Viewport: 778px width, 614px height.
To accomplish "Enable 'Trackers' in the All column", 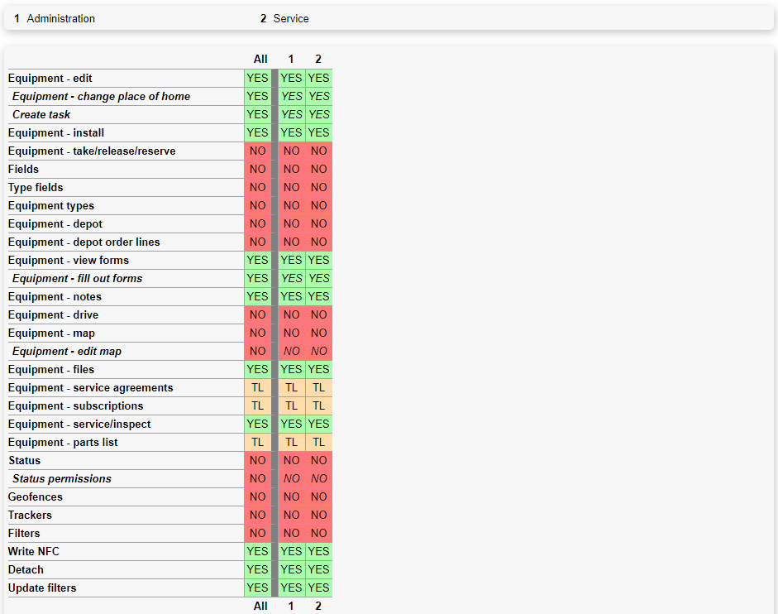I will click(258, 516).
